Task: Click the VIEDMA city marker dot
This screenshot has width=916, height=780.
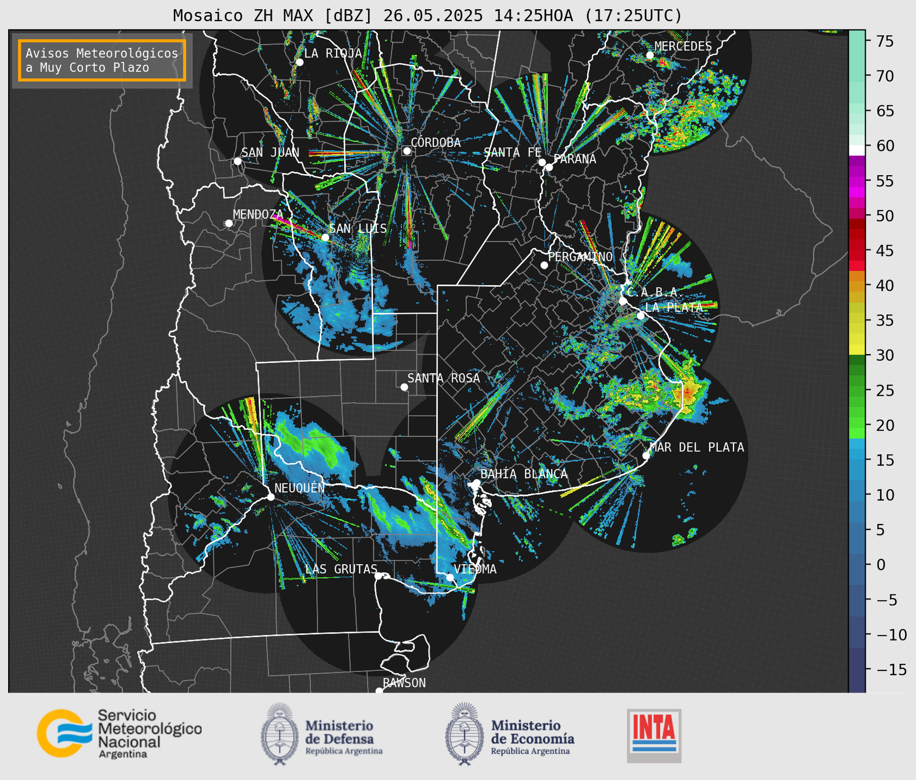Action: pyautogui.click(x=450, y=577)
